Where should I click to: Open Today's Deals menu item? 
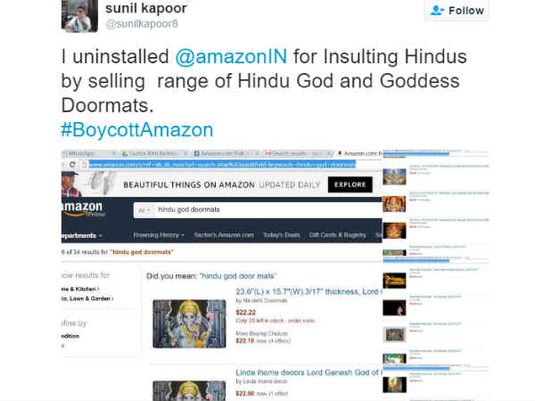[x=282, y=235]
